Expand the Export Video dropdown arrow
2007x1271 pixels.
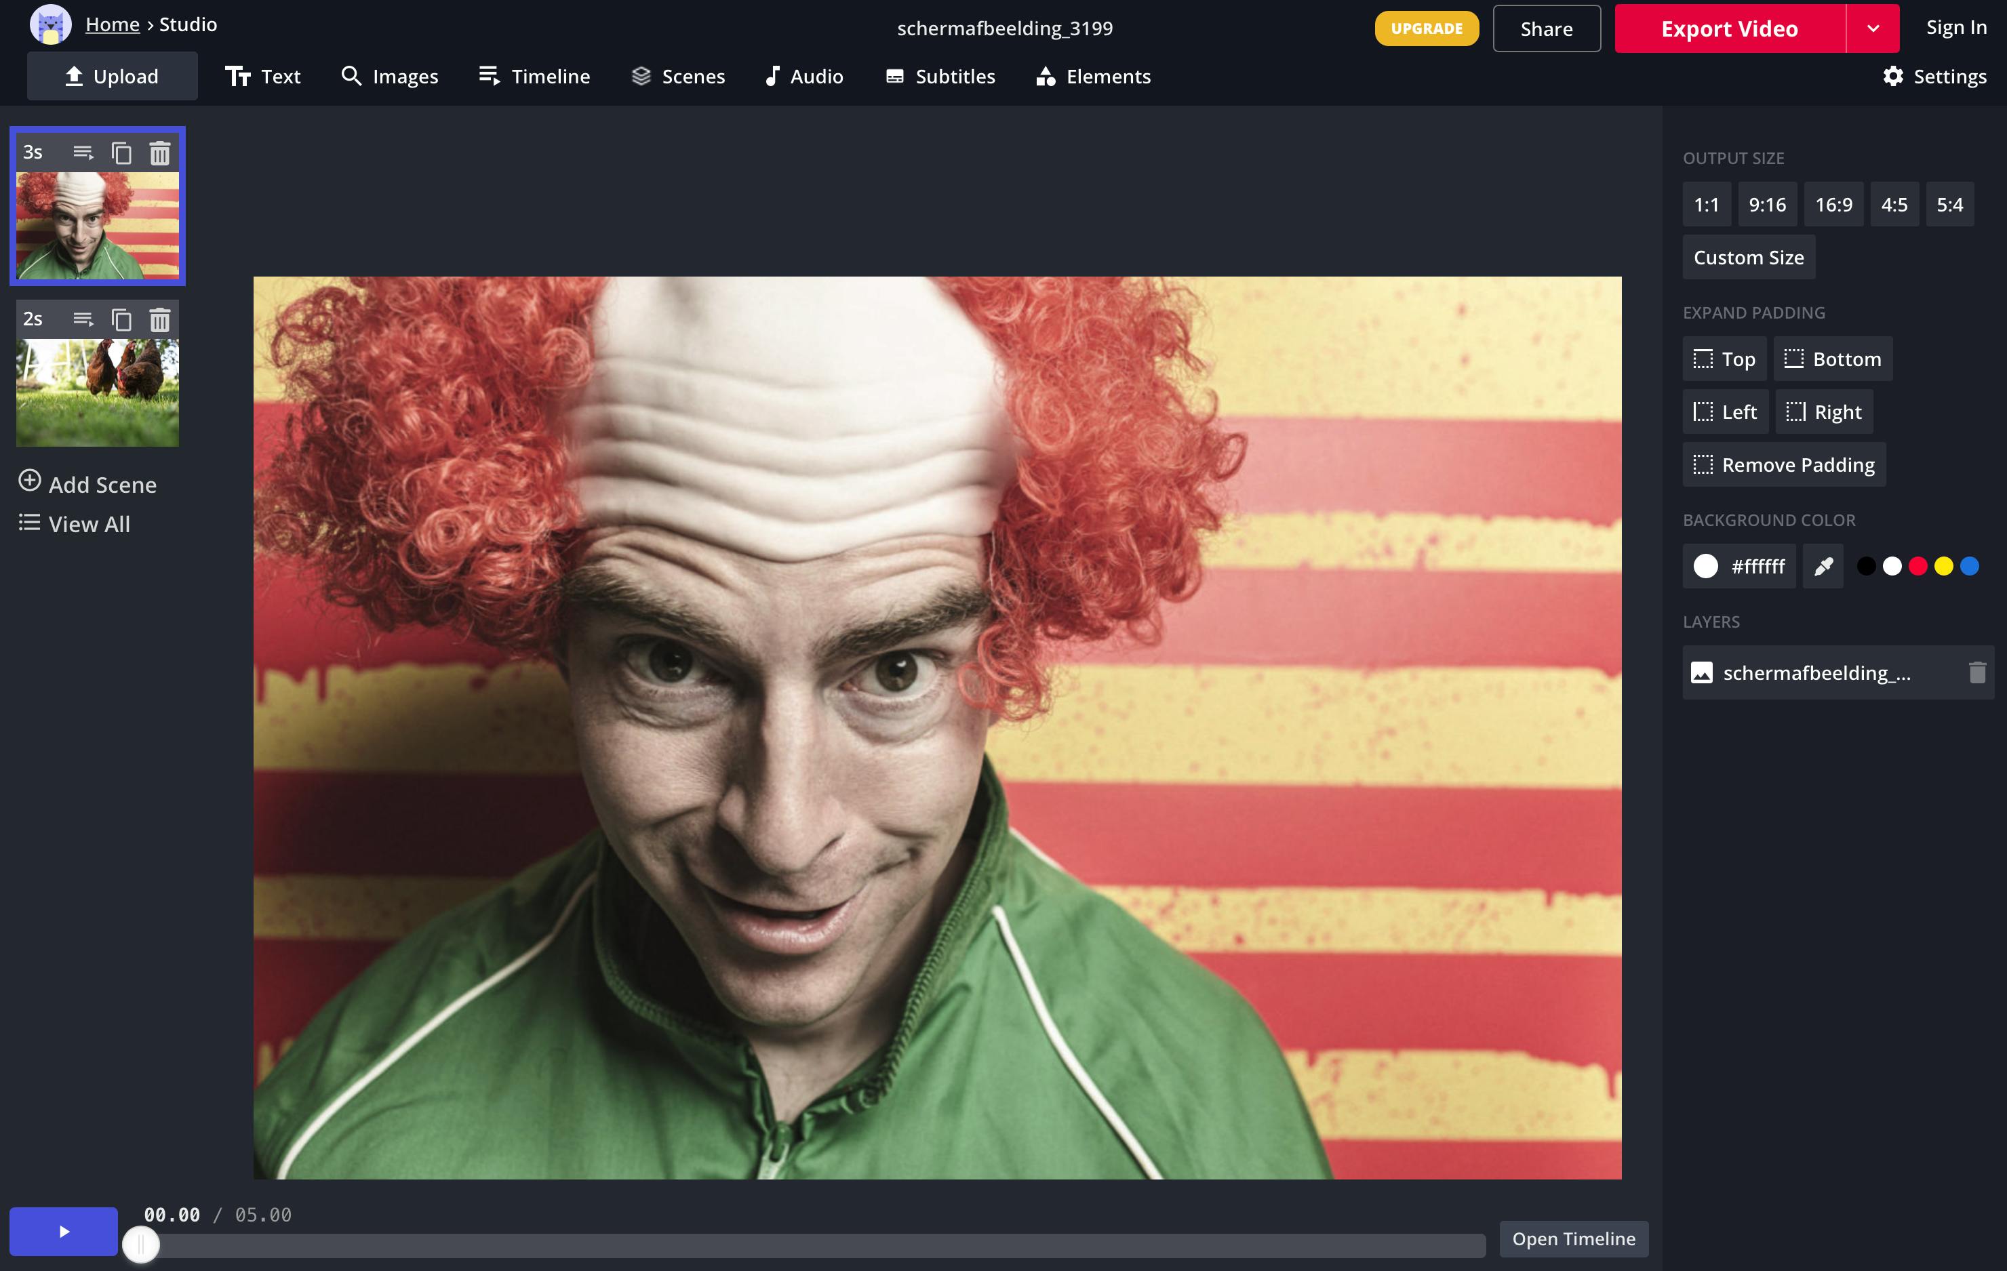pos(1872,28)
